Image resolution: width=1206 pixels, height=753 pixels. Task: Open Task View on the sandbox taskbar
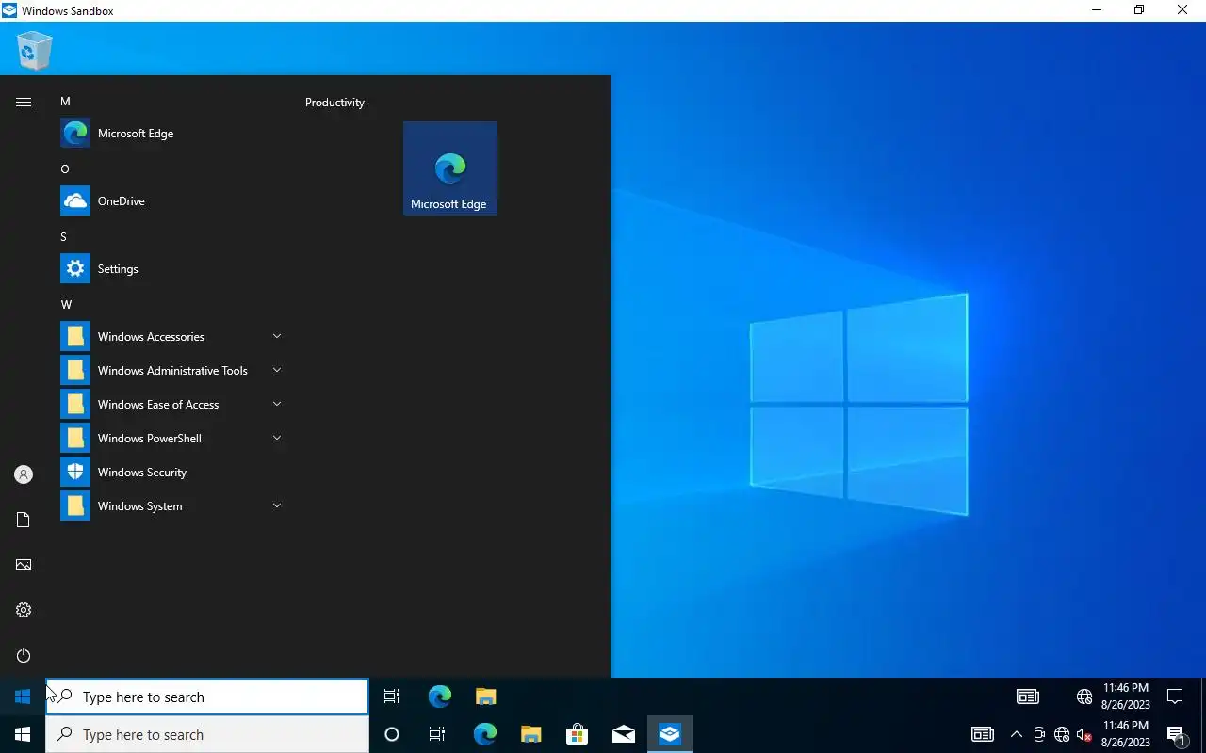(392, 697)
